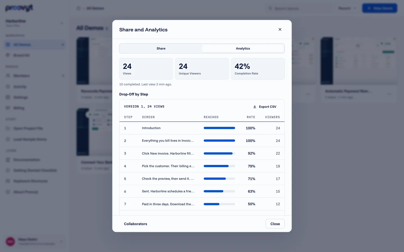Screen dimensions: 404x252
Task: Click the 42% Completion Rate card
Action: tap(258, 69)
